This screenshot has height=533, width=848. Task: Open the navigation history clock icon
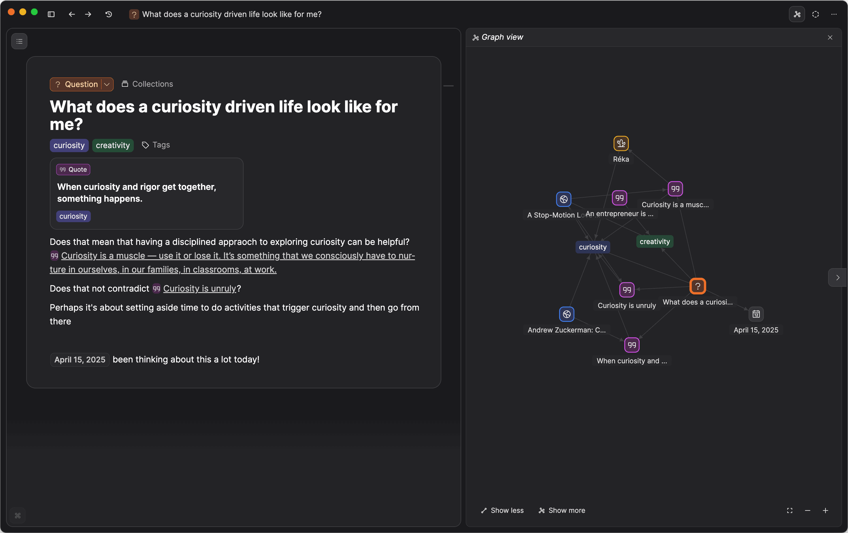(x=108, y=14)
